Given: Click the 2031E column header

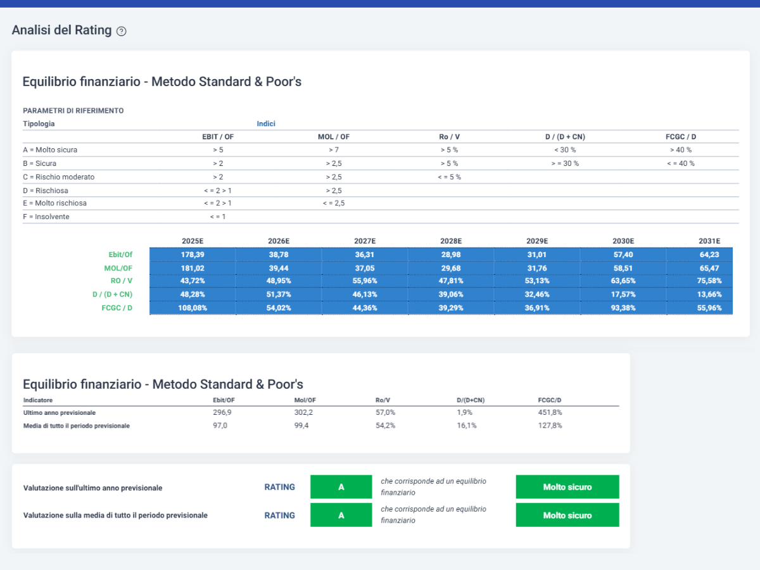Looking at the screenshot, I should click(x=709, y=241).
